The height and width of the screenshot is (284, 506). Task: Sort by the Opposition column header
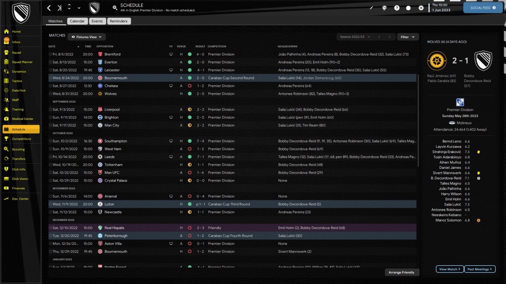(x=105, y=47)
